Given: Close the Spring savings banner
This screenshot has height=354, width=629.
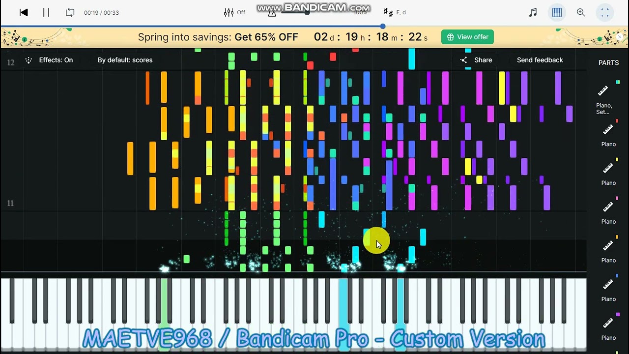Looking at the screenshot, I should pos(619,37).
